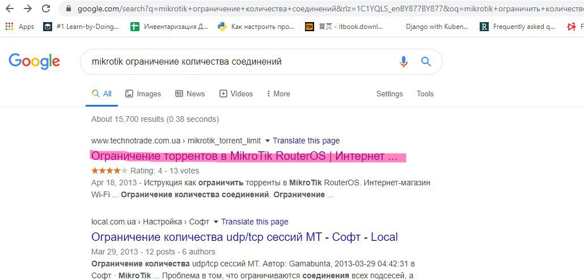Click the padlock site security icon

point(68,9)
